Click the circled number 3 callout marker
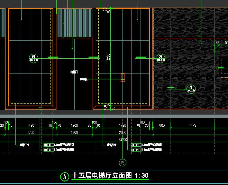Viewport: 228px width, 185px height. [x=160, y=58]
